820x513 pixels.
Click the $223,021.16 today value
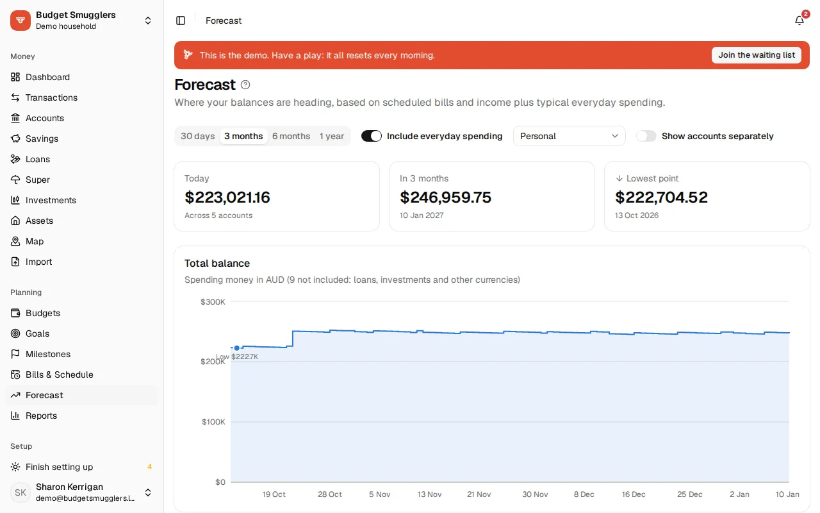coord(227,198)
